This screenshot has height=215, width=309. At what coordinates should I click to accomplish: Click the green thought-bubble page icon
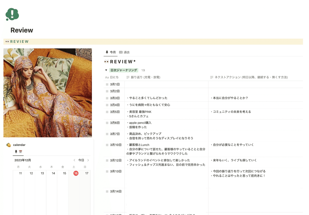pos(12,15)
